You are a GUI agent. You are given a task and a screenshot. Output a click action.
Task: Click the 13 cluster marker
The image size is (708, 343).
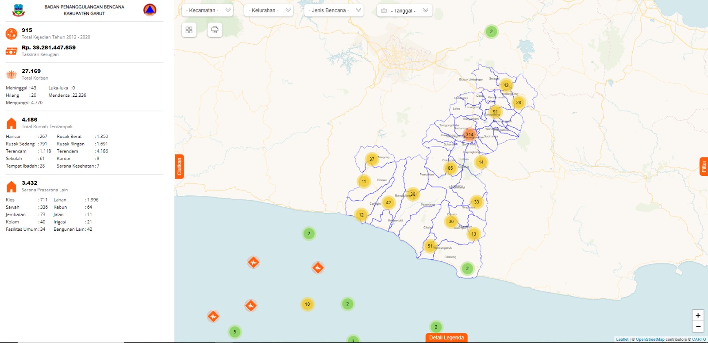click(x=473, y=234)
